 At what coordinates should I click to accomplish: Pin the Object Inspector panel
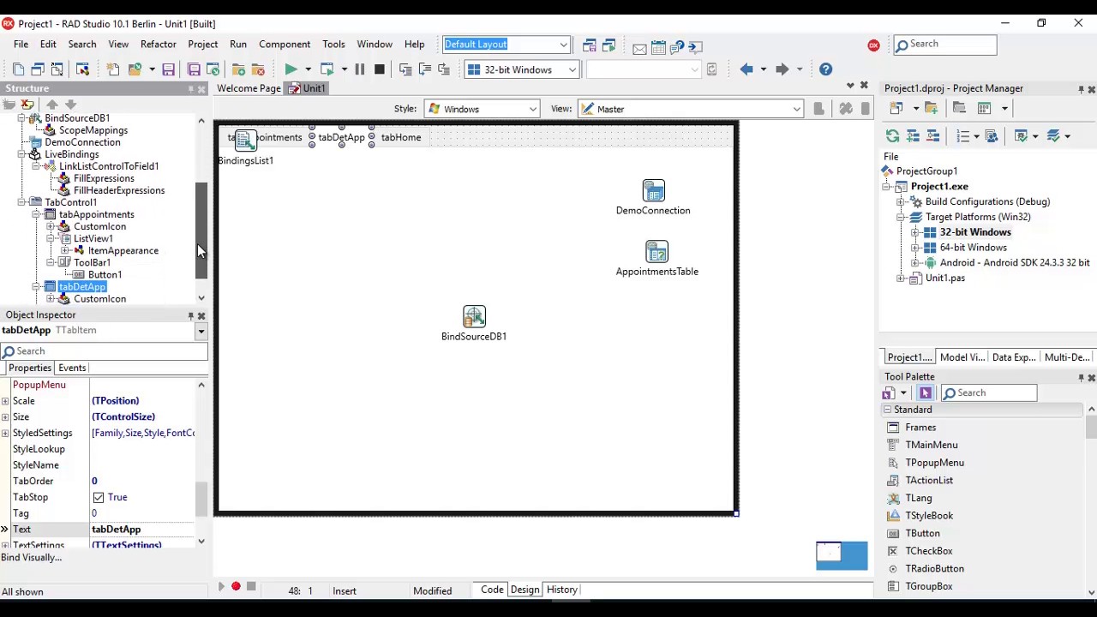191,316
